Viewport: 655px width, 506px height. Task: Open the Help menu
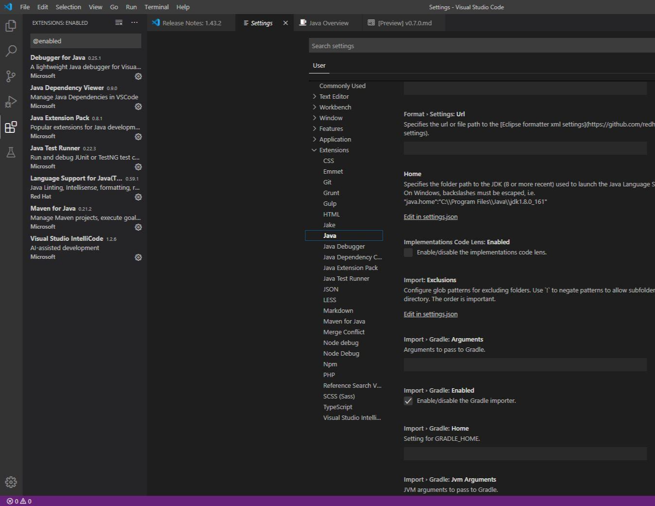[183, 7]
